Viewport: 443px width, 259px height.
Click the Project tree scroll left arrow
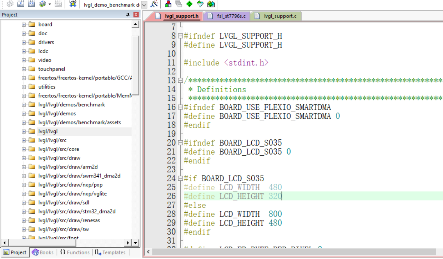(4, 243)
